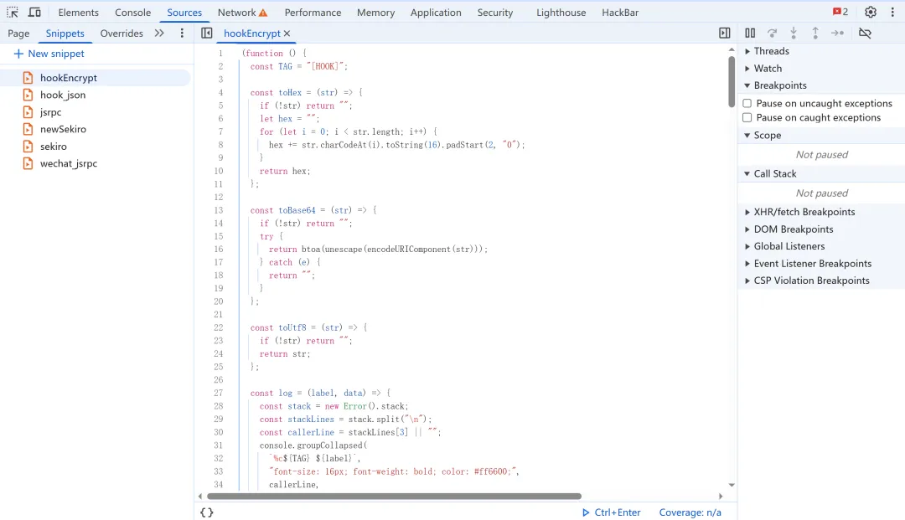Pretty print the code with braces icon
This screenshot has height=520, width=905.
pos(207,512)
